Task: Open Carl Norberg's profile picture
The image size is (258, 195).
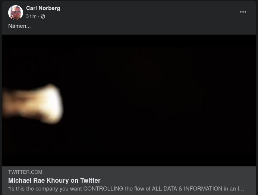Action: (x=16, y=12)
